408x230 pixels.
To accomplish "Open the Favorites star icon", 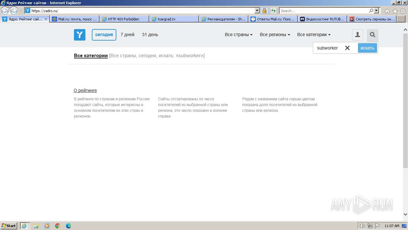I will [395, 11].
